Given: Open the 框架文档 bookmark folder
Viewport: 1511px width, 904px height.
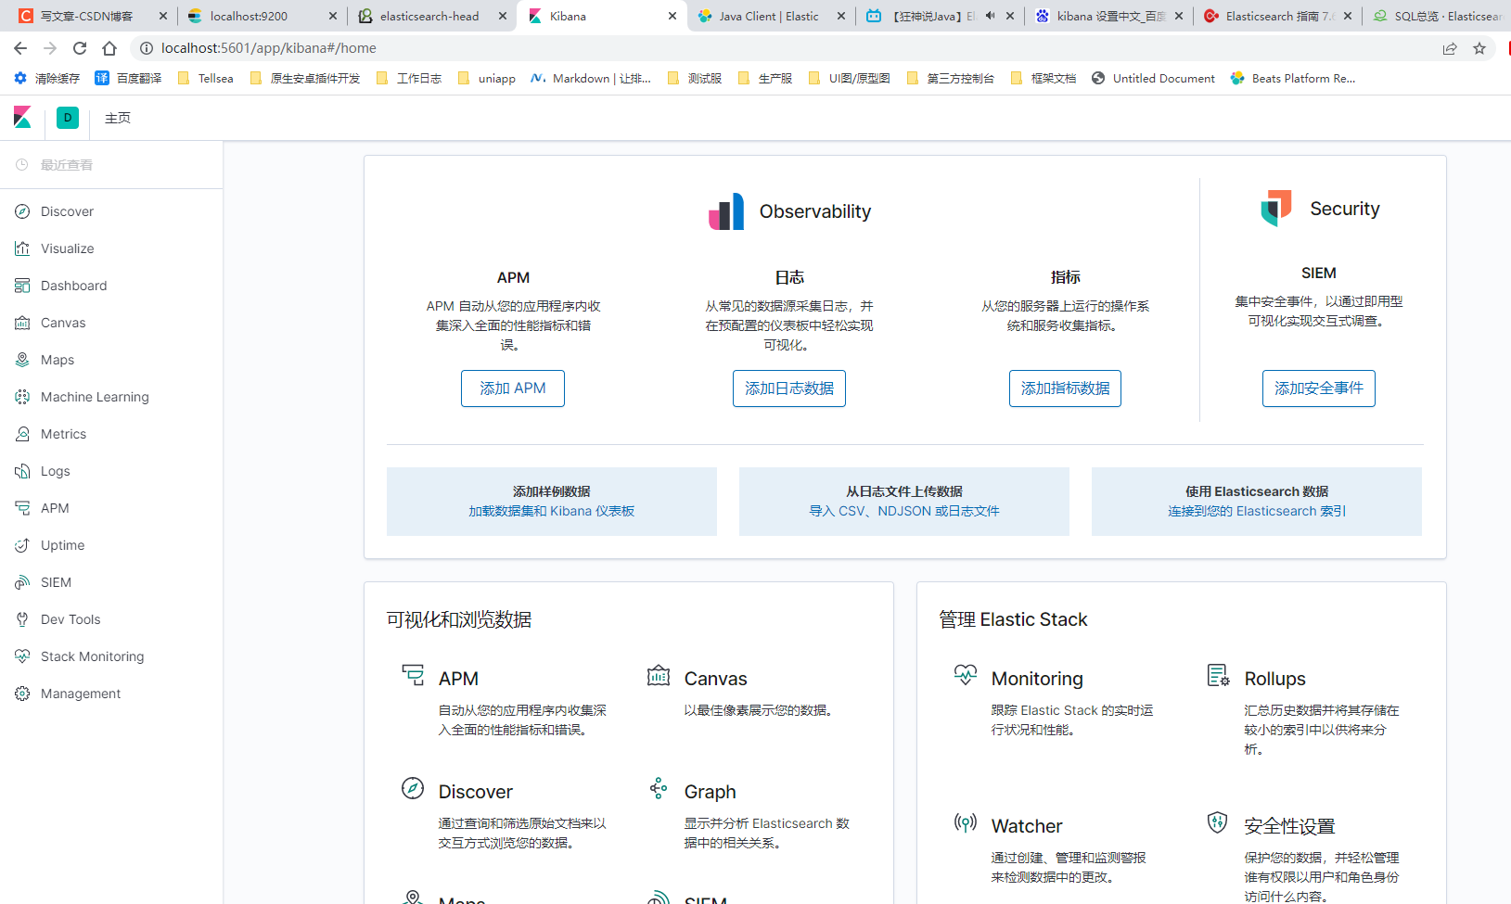Looking at the screenshot, I should (1044, 79).
